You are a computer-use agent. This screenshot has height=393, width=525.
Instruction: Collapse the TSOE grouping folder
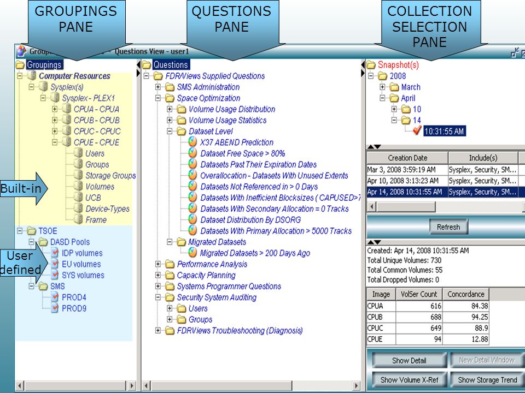(x=20, y=230)
